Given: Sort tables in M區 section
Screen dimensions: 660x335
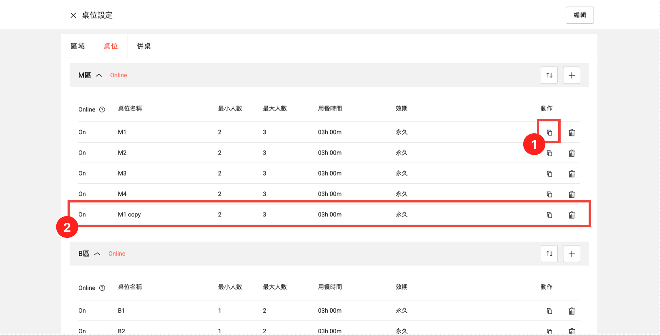Looking at the screenshot, I should 549,75.
